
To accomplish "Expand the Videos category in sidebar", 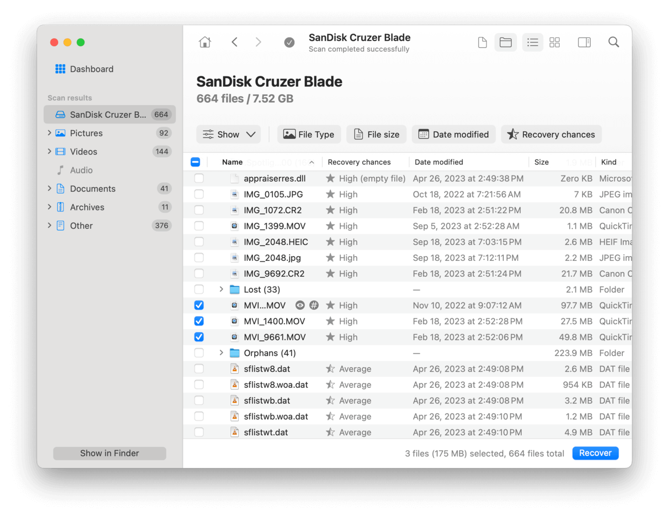I will 49,151.
